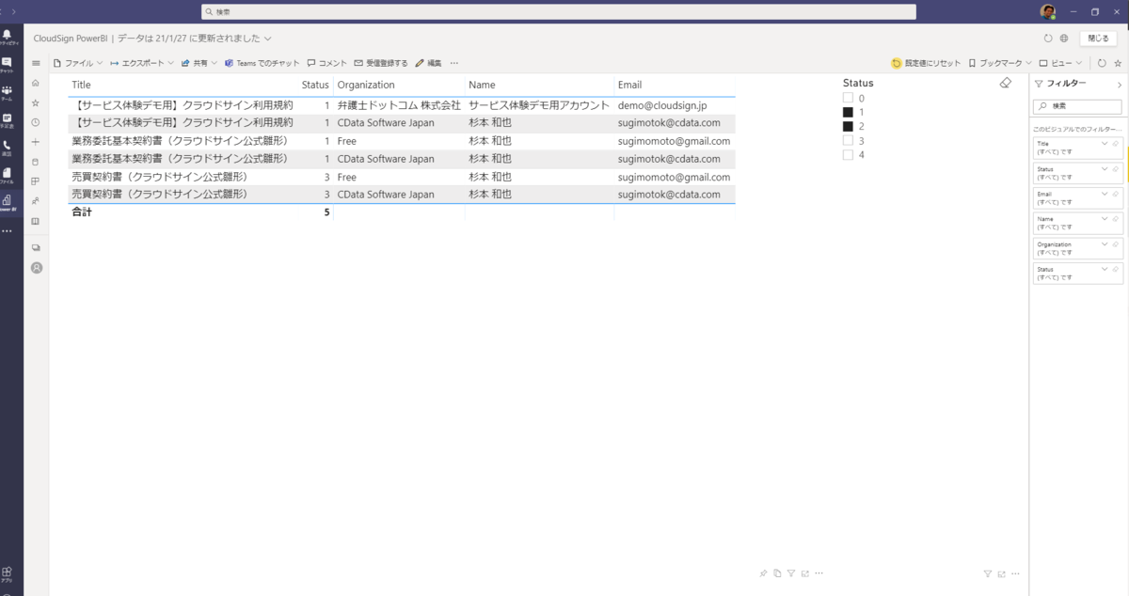
Task: Open the Learn book icon in the Power BI navigation
Action: tap(36, 221)
